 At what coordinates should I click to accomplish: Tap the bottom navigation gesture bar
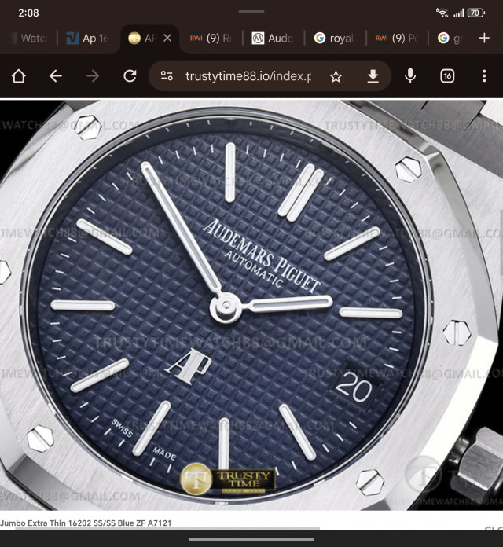coord(251,539)
